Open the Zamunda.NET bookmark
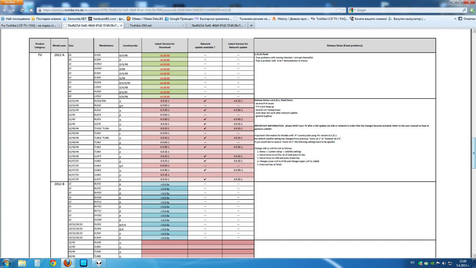 point(74,19)
